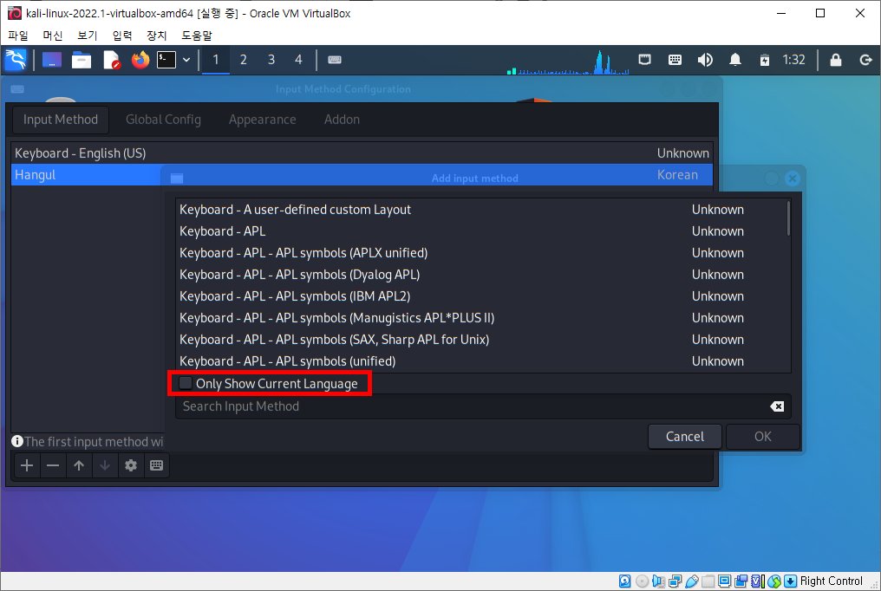
Task: Select APL symbols (Manugistics APL*PLUS II)
Action: tap(481, 318)
